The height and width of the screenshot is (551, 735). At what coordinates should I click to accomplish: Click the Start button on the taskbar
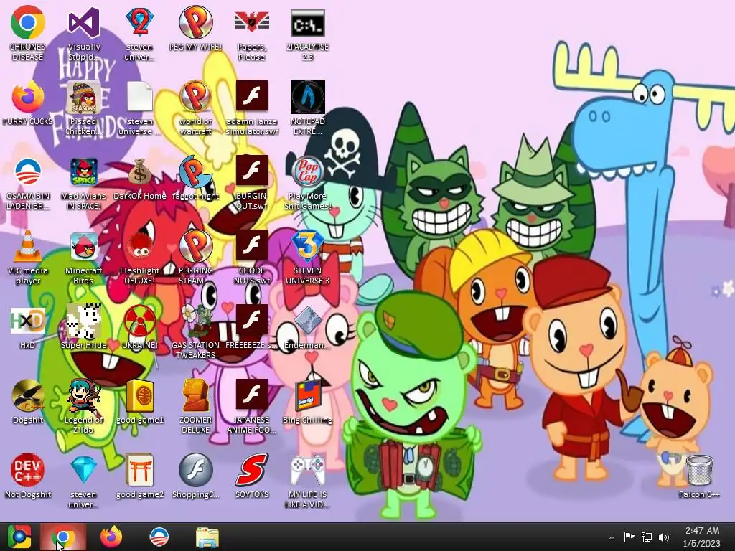[x=19, y=537]
